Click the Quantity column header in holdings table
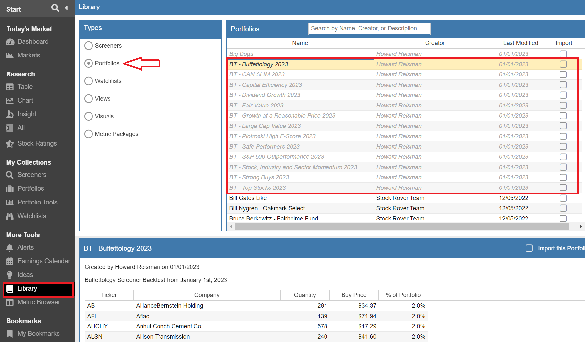The image size is (585, 342). pyautogui.click(x=305, y=295)
